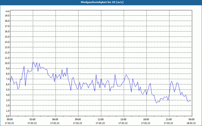
Task: Pick the "18:00" x-axis time label
Action: click(146, 119)
